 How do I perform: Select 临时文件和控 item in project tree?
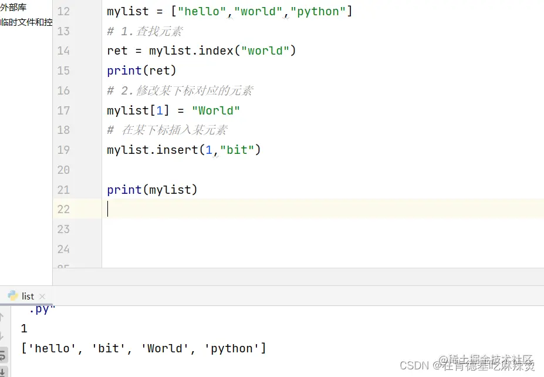click(x=26, y=22)
